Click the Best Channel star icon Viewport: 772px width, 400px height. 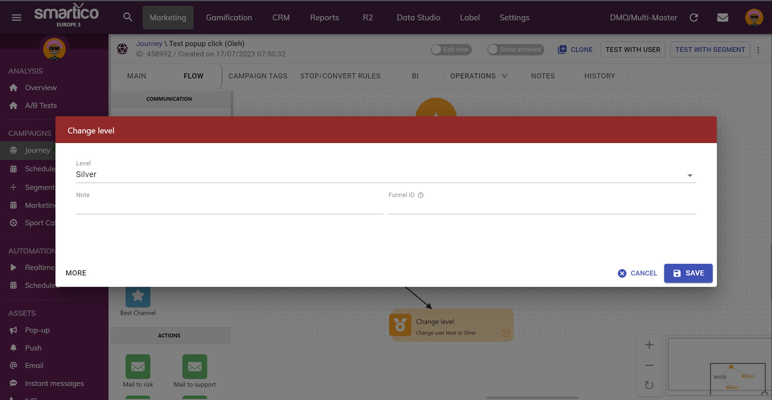point(138,295)
